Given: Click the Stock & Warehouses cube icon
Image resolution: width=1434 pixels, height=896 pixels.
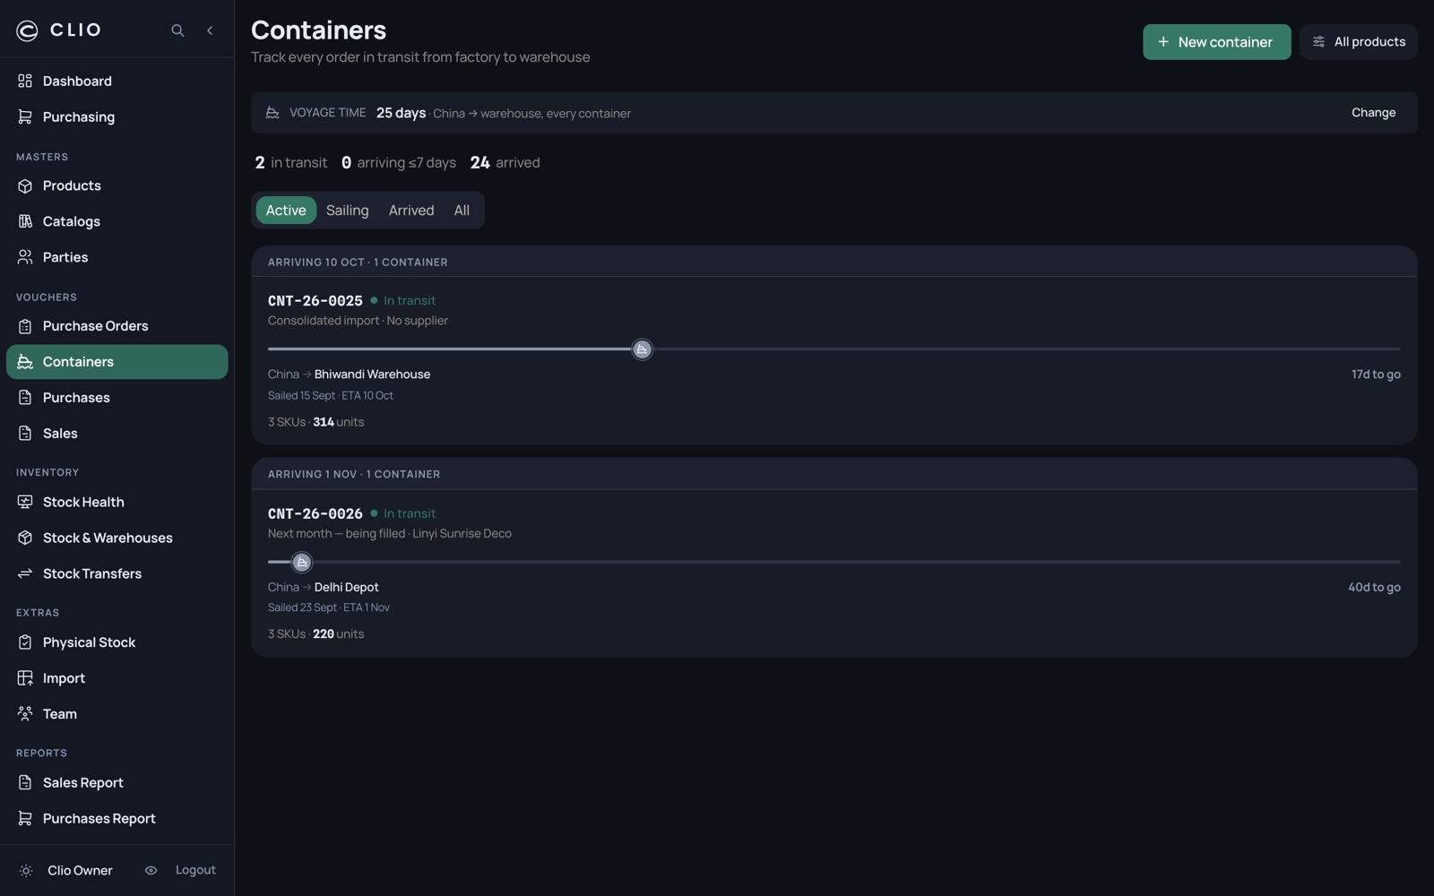Looking at the screenshot, I should click(x=25, y=538).
